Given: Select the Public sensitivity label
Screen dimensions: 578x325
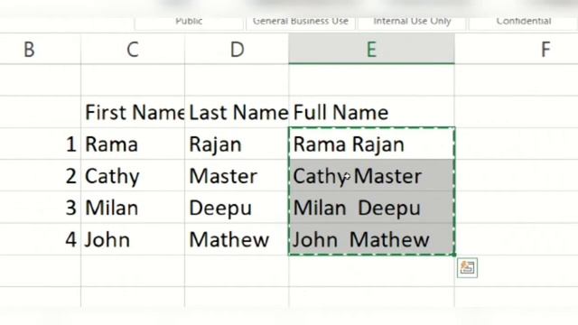Looking at the screenshot, I should (189, 22).
